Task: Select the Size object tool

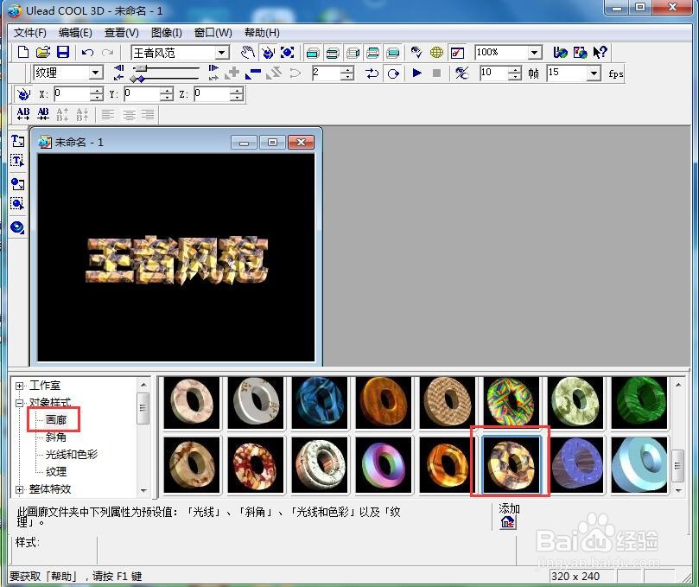Action: pos(288,53)
